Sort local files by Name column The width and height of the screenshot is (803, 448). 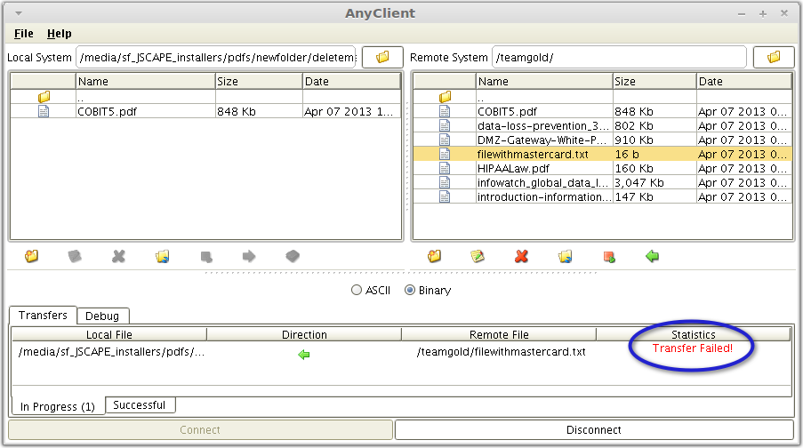point(146,82)
